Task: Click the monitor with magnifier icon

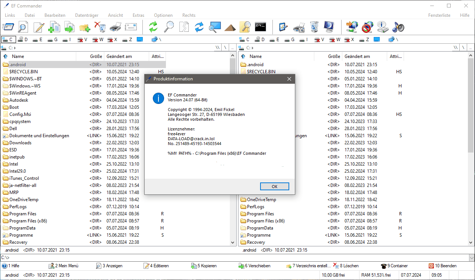Action: pos(215,27)
